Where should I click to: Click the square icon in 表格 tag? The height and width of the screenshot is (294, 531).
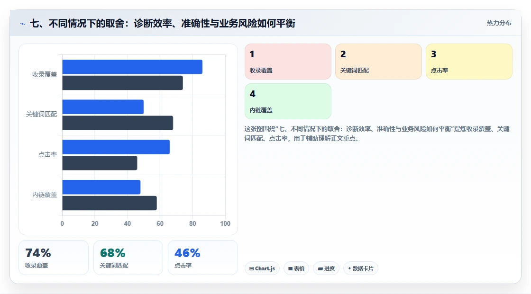pyautogui.click(x=290, y=268)
